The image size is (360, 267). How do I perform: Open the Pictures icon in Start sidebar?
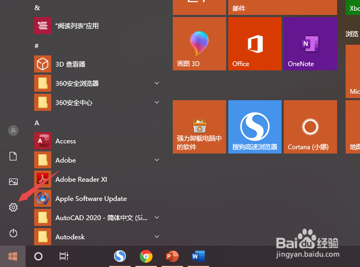(x=13, y=182)
